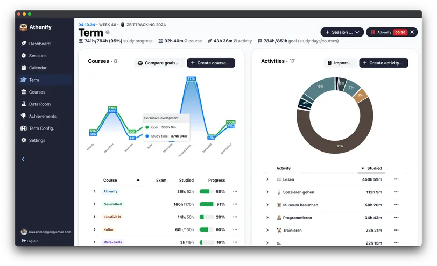Click the Log out icon in sidebar

[24, 241]
